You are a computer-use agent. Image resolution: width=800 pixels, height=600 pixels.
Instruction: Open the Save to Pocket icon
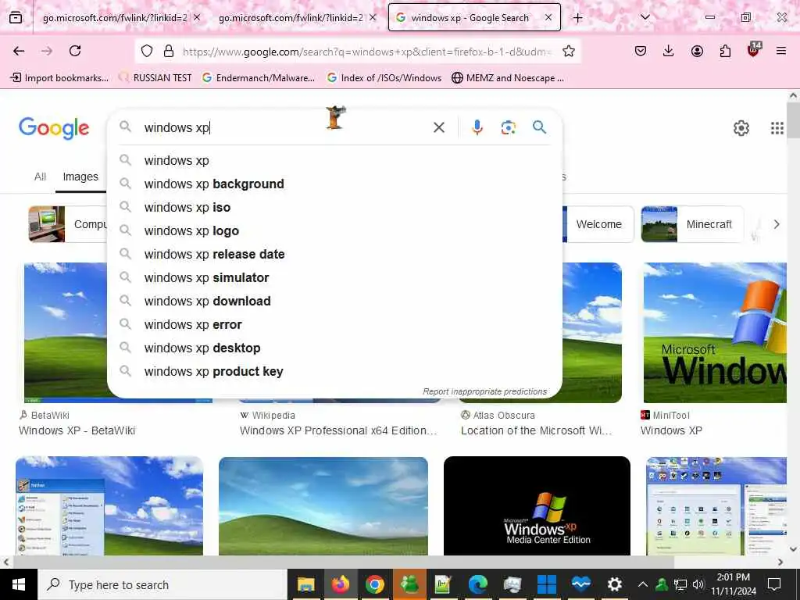click(x=641, y=51)
